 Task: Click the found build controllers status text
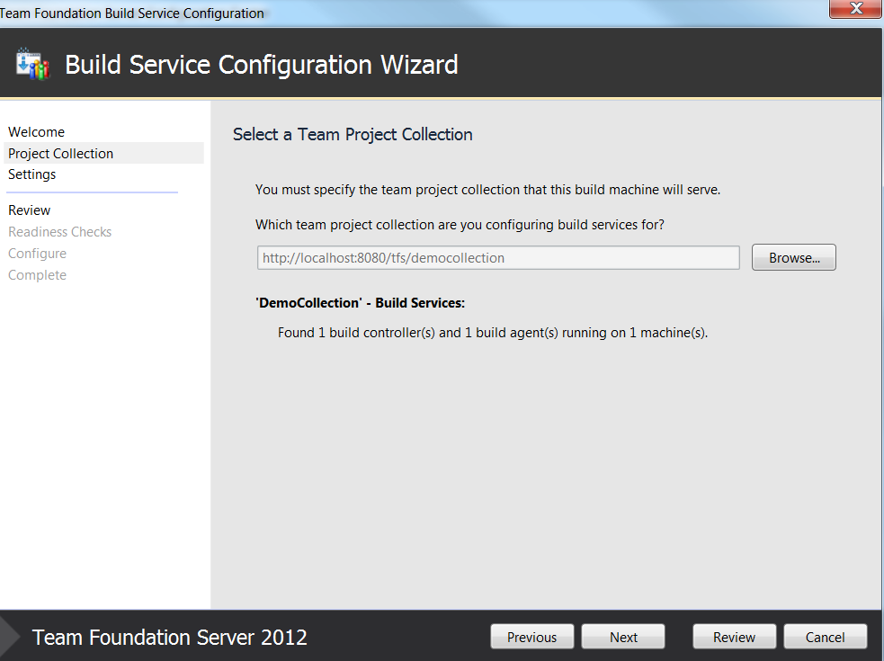(x=493, y=333)
